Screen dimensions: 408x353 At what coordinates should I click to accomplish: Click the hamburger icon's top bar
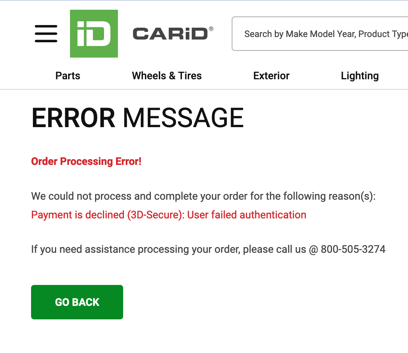coord(46,26)
